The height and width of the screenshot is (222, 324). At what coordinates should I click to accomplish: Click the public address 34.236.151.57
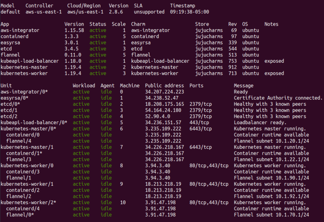(163, 123)
